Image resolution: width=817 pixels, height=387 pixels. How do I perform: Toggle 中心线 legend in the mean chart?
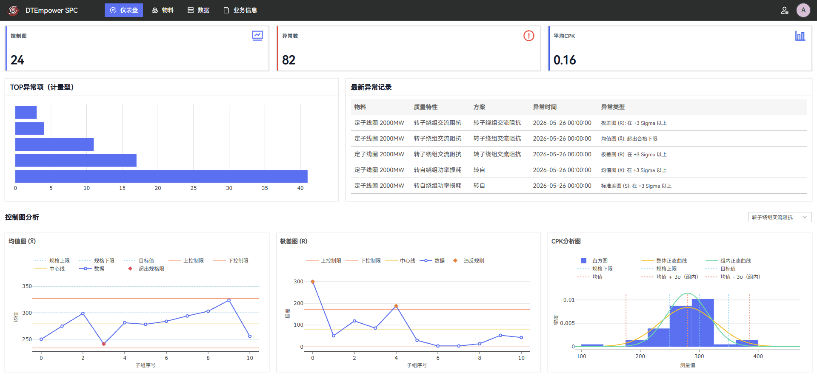click(x=49, y=268)
